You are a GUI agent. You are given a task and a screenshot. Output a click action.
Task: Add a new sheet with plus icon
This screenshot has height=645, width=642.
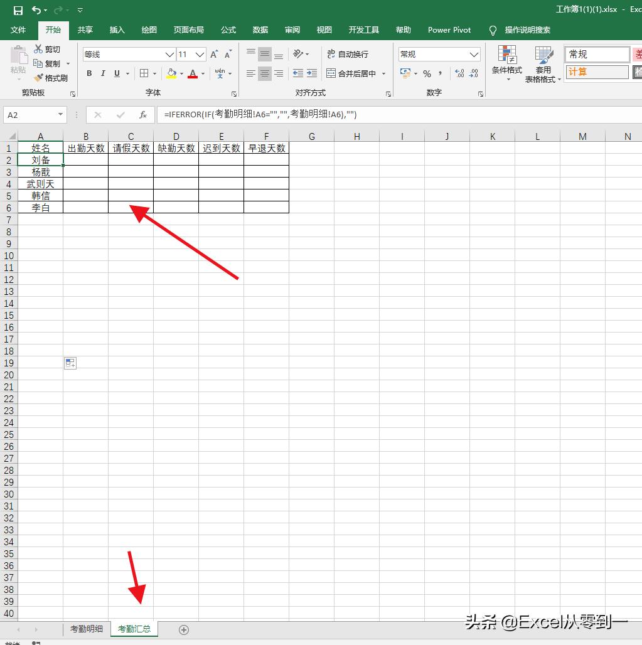pyautogui.click(x=184, y=629)
